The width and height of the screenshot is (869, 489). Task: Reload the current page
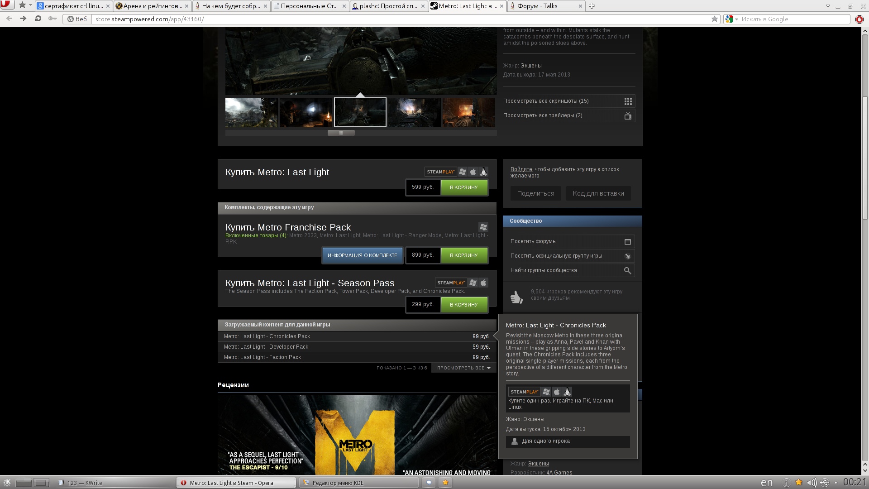click(x=38, y=19)
